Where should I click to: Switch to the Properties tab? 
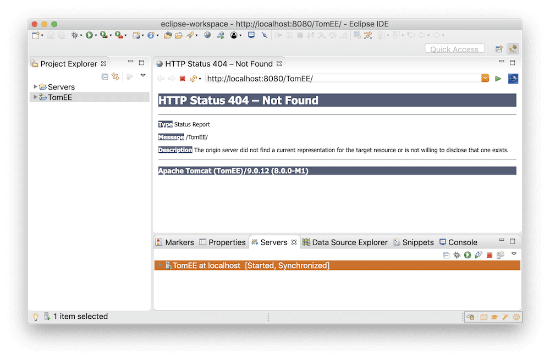(222, 242)
